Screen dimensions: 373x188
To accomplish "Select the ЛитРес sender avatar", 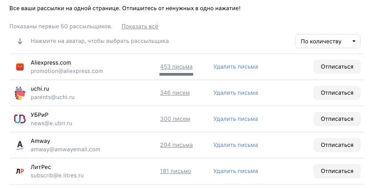I will point(20,171).
